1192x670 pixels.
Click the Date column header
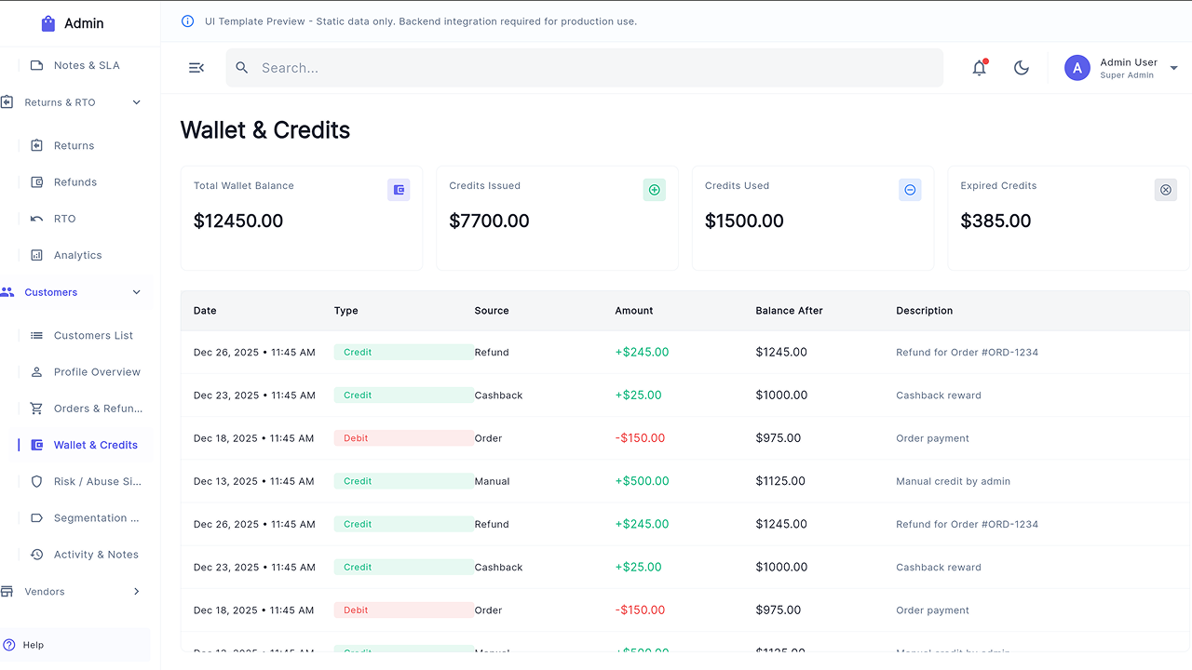(205, 311)
